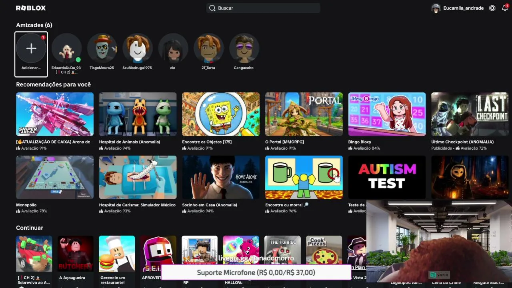Focus the Buscar search field
This screenshot has height=288, width=512.
263,8
